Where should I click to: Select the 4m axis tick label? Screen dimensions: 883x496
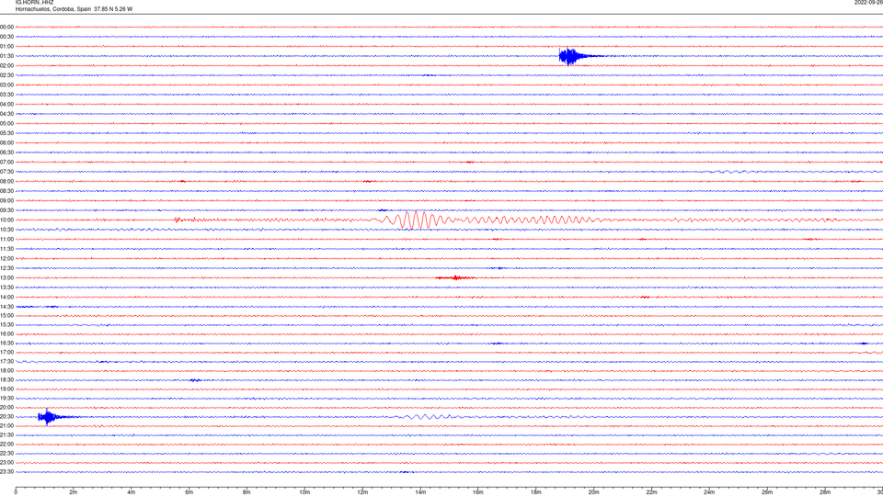[x=132, y=492]
